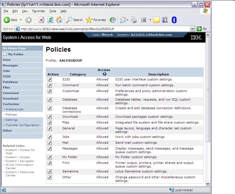The image size is (235, 194).
Task: Open the View menu
Action: point(25,11)
